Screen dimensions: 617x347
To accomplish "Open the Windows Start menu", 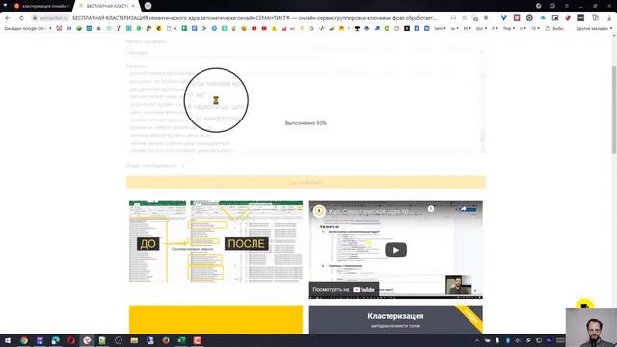I will coord(8,340).
